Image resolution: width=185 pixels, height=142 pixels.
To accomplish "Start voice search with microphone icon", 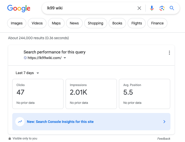I will coord(152,8).
